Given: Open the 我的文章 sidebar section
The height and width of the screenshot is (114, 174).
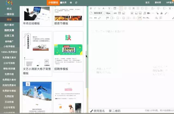Looking at the screenshot, I should [9, 30].
